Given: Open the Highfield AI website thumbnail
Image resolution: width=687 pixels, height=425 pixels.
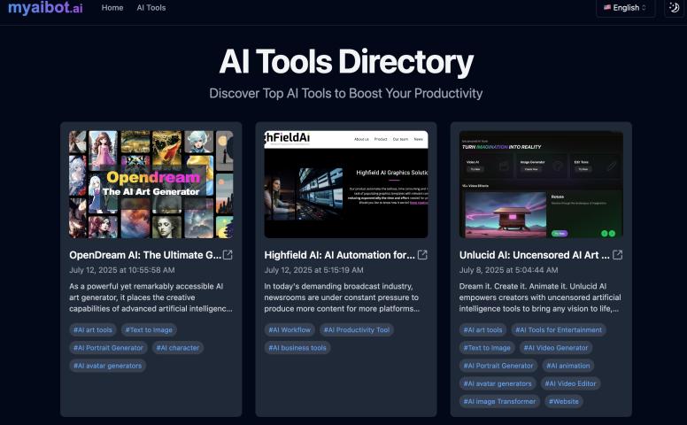Looking at the screenshot, I should point(346,184).
